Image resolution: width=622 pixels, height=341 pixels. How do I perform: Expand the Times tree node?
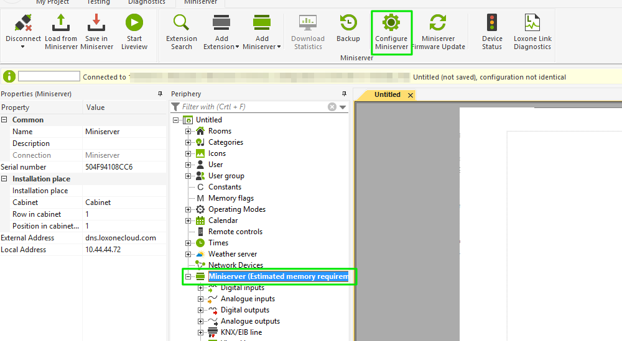[188, 243]
